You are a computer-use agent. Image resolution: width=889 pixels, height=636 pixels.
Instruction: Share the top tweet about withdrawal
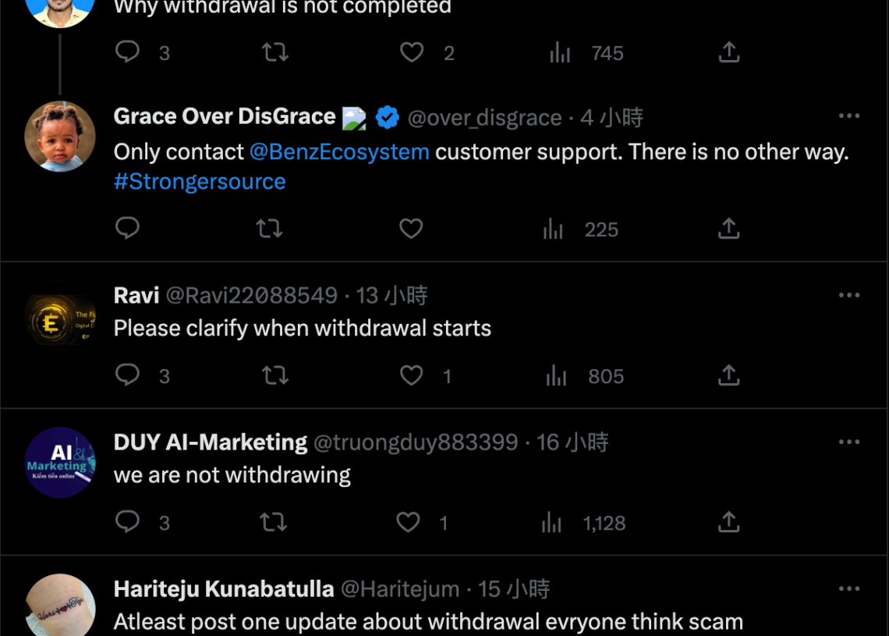pos(728,52)
